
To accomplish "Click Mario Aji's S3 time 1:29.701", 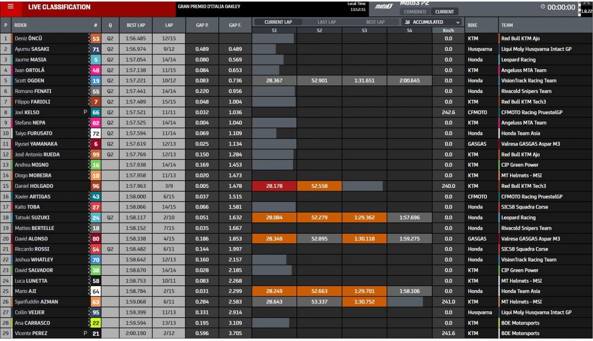I will (364, 291).
